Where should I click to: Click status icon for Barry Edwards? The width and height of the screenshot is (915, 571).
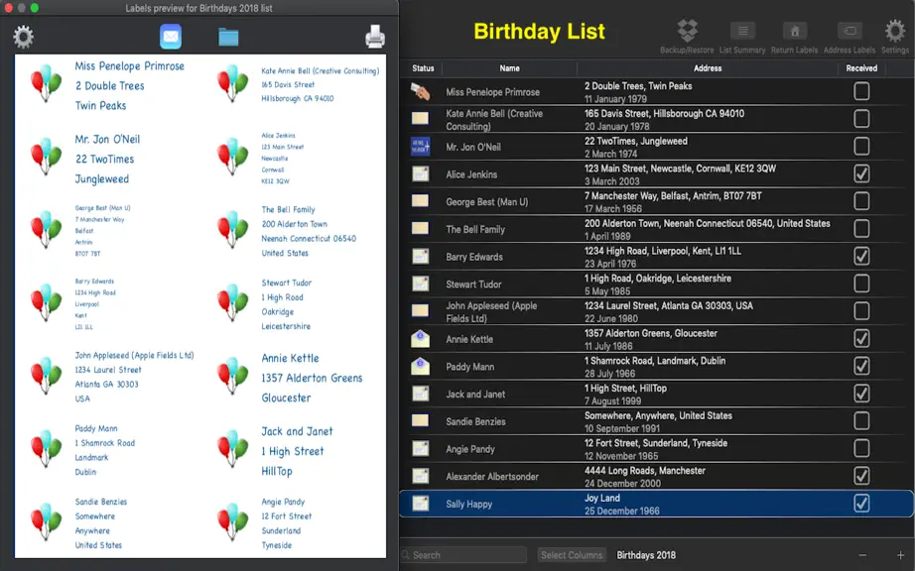(420, 256)
